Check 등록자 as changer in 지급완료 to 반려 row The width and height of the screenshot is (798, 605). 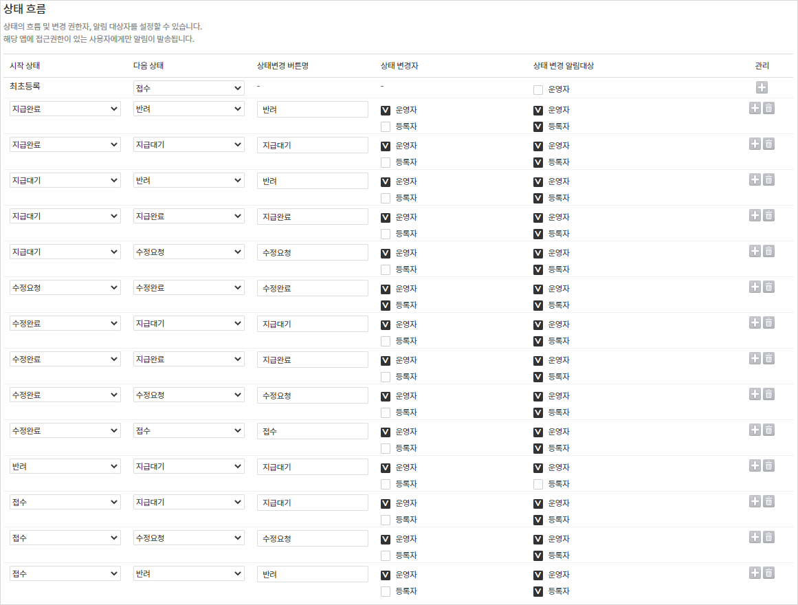386,126
